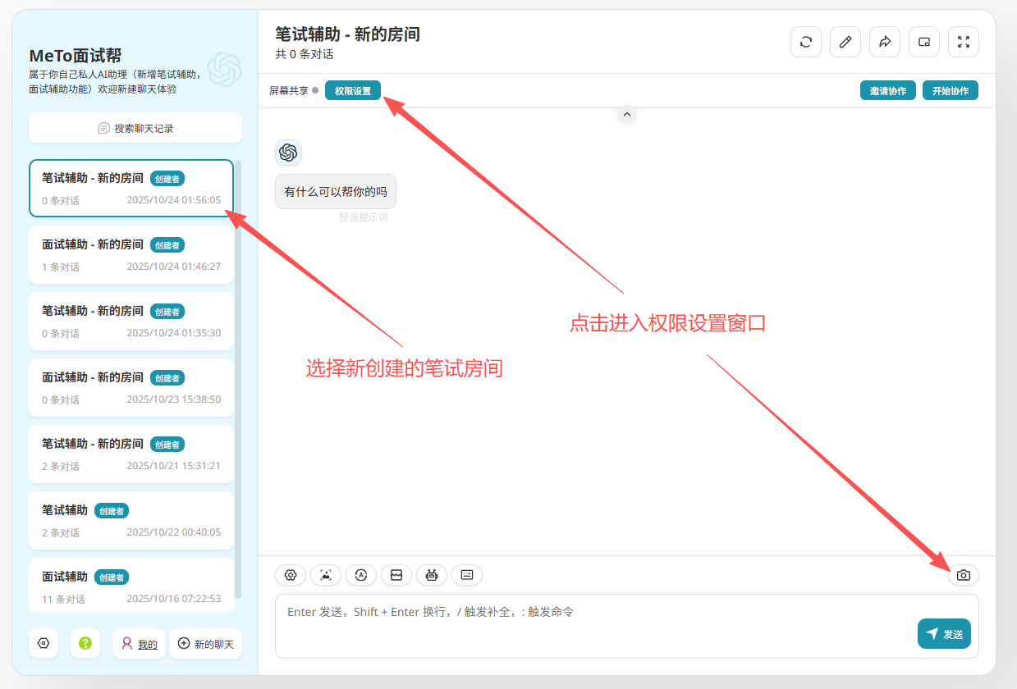Image resolution: width=1017 pixels, height=689 pixels.
Task: Open 权限设置 permission settings
Action: (x=353, y=91)
